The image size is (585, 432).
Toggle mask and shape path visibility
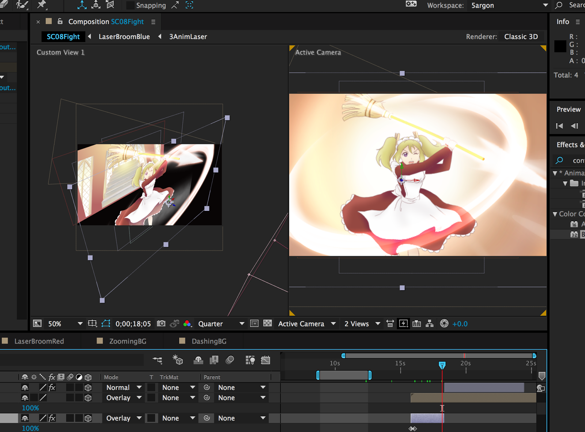point(106,323)
